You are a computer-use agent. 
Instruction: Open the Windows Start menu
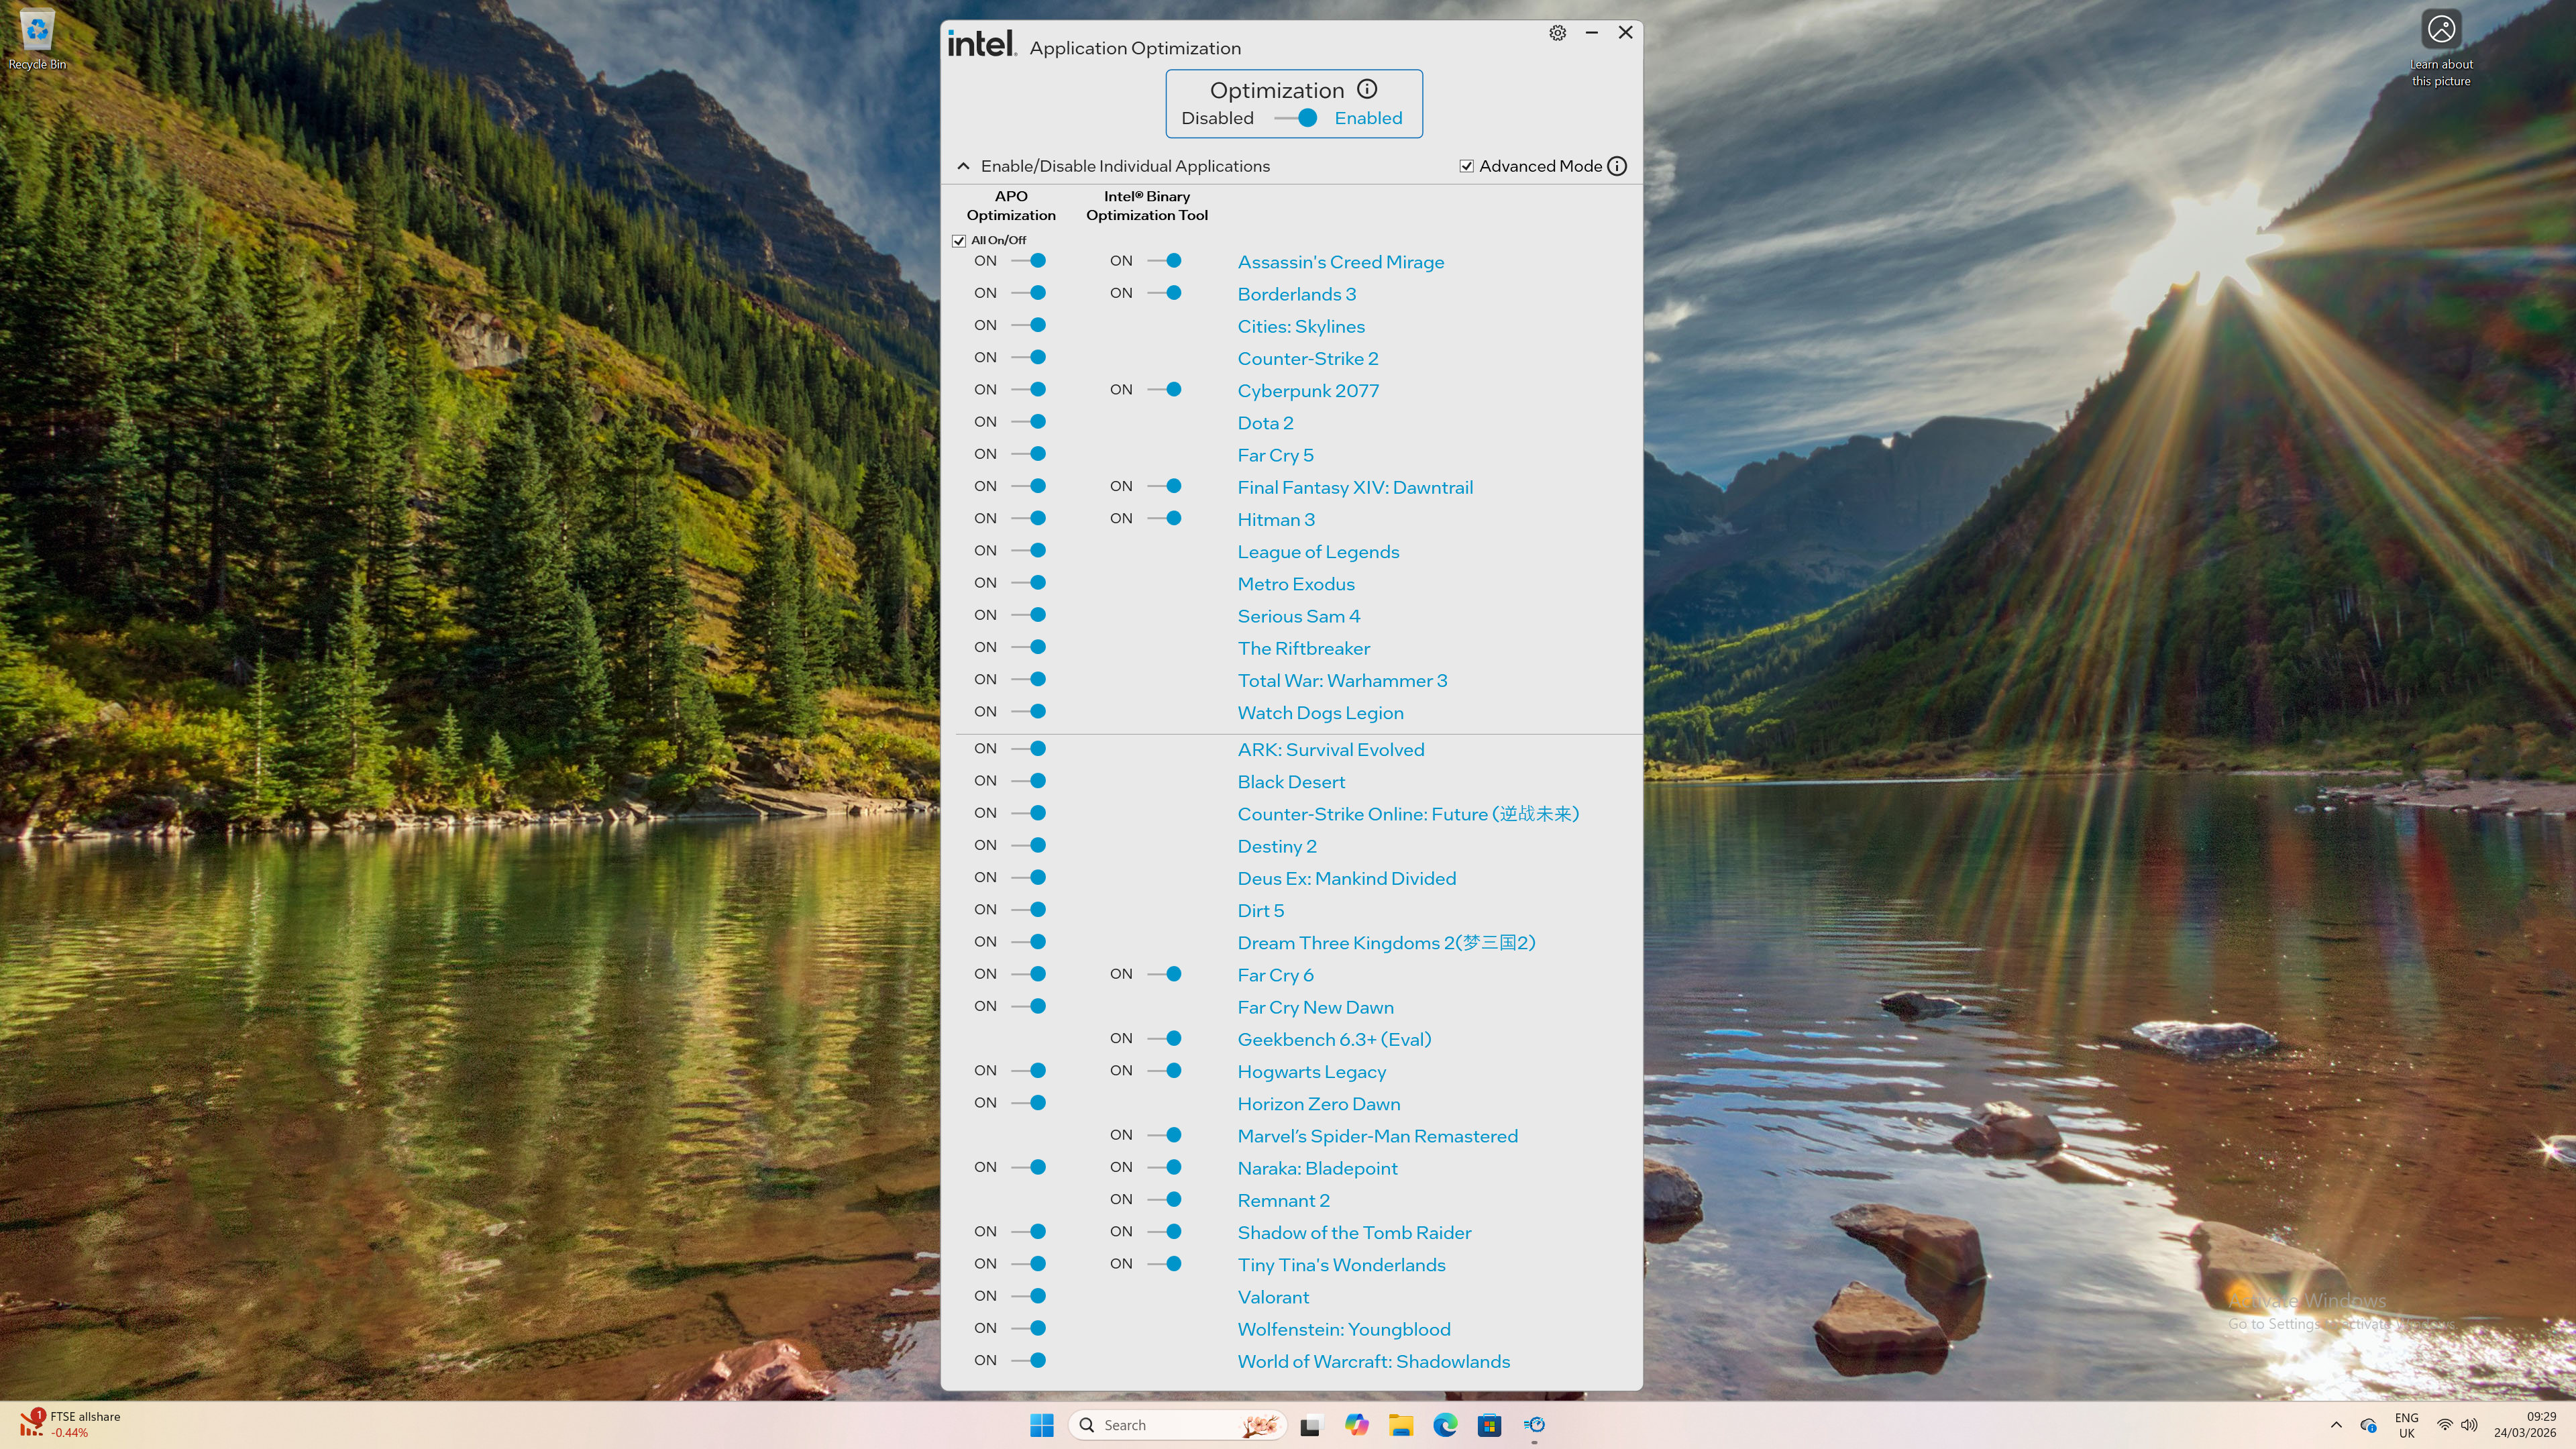pos(1041,1424)
